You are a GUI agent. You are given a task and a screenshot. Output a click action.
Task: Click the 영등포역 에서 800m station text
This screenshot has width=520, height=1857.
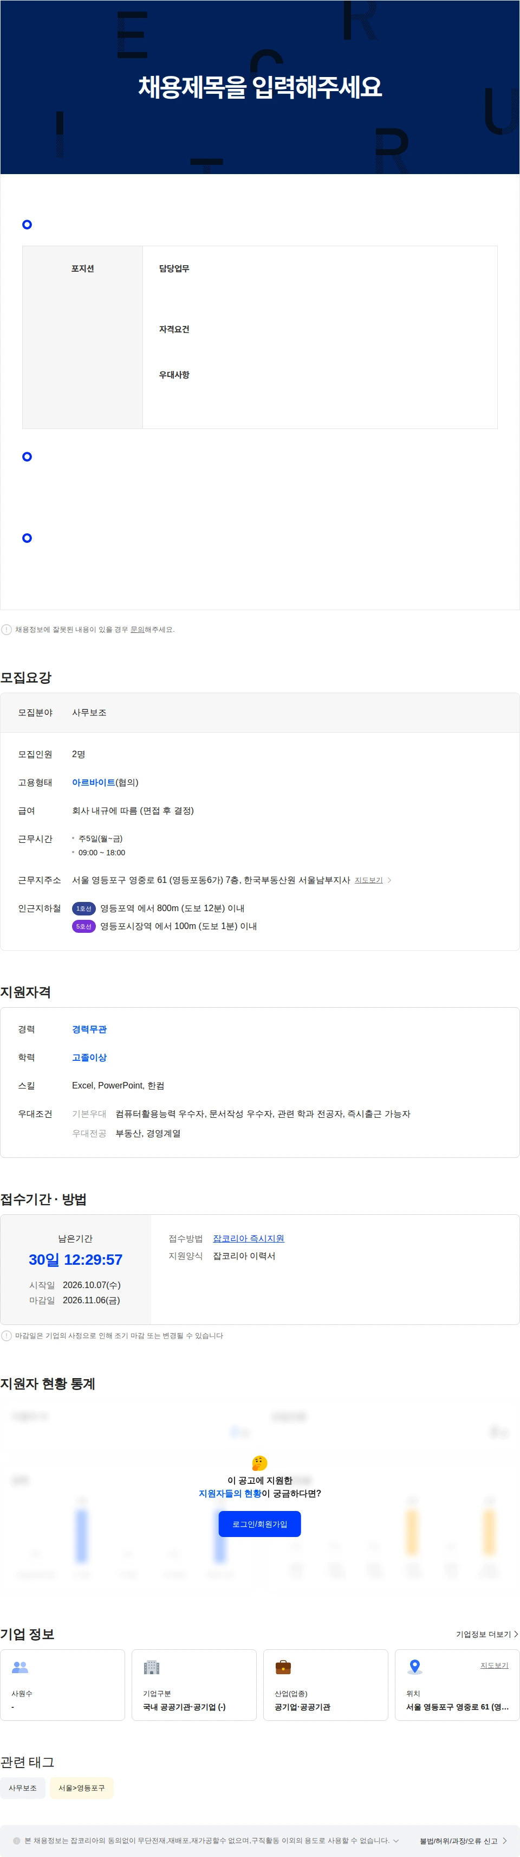pos(172,908)
